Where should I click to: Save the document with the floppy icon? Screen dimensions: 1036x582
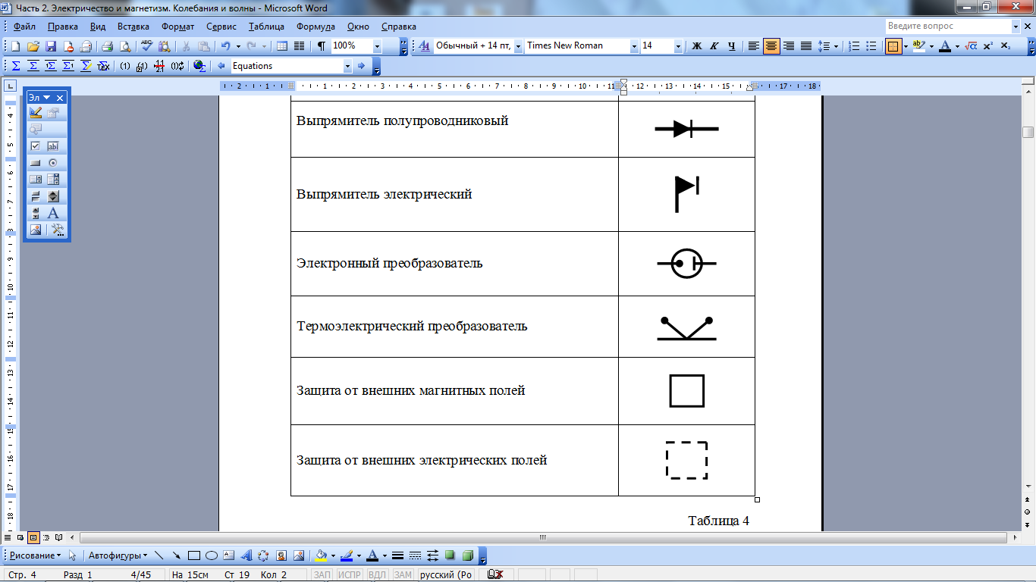point(51,46)
